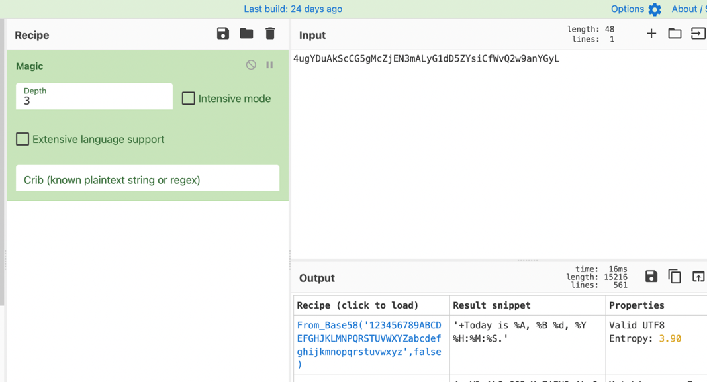707x382 pixels.
Task: Load the From_Base58 recipe link
Action: tap(369, 344)
